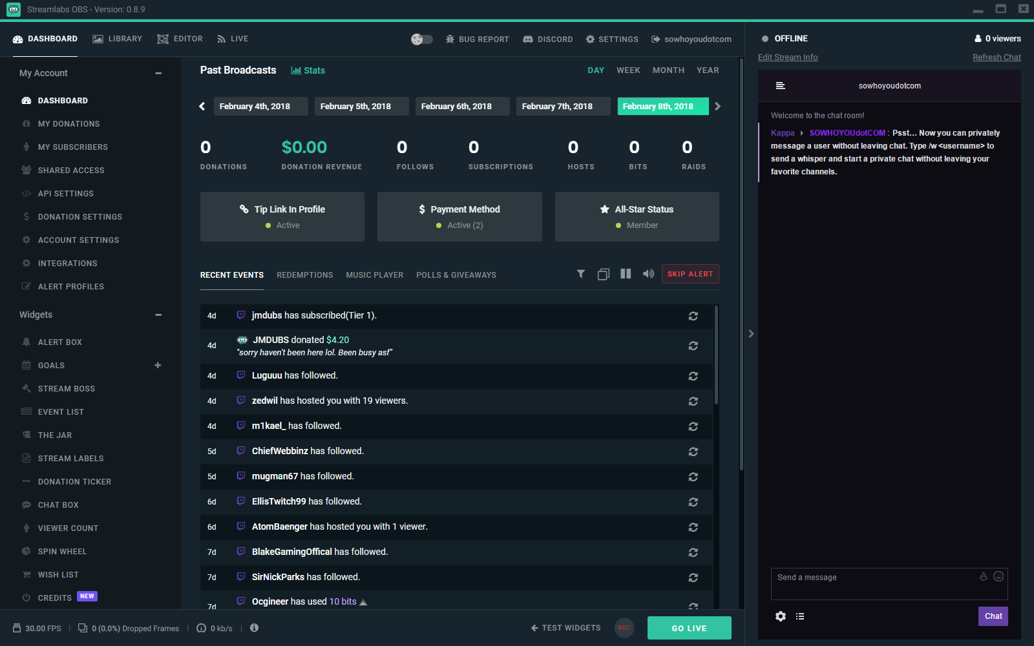This screenshot has width=1034, height=646.
Task: Open Shared Access in the sidebar
Action: [x=70, y=171]
